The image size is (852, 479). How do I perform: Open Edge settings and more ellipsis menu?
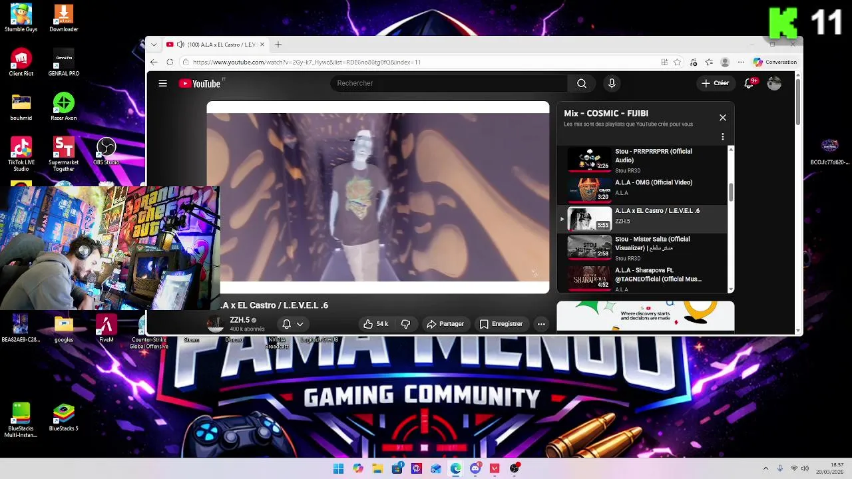tap(741, 62)
